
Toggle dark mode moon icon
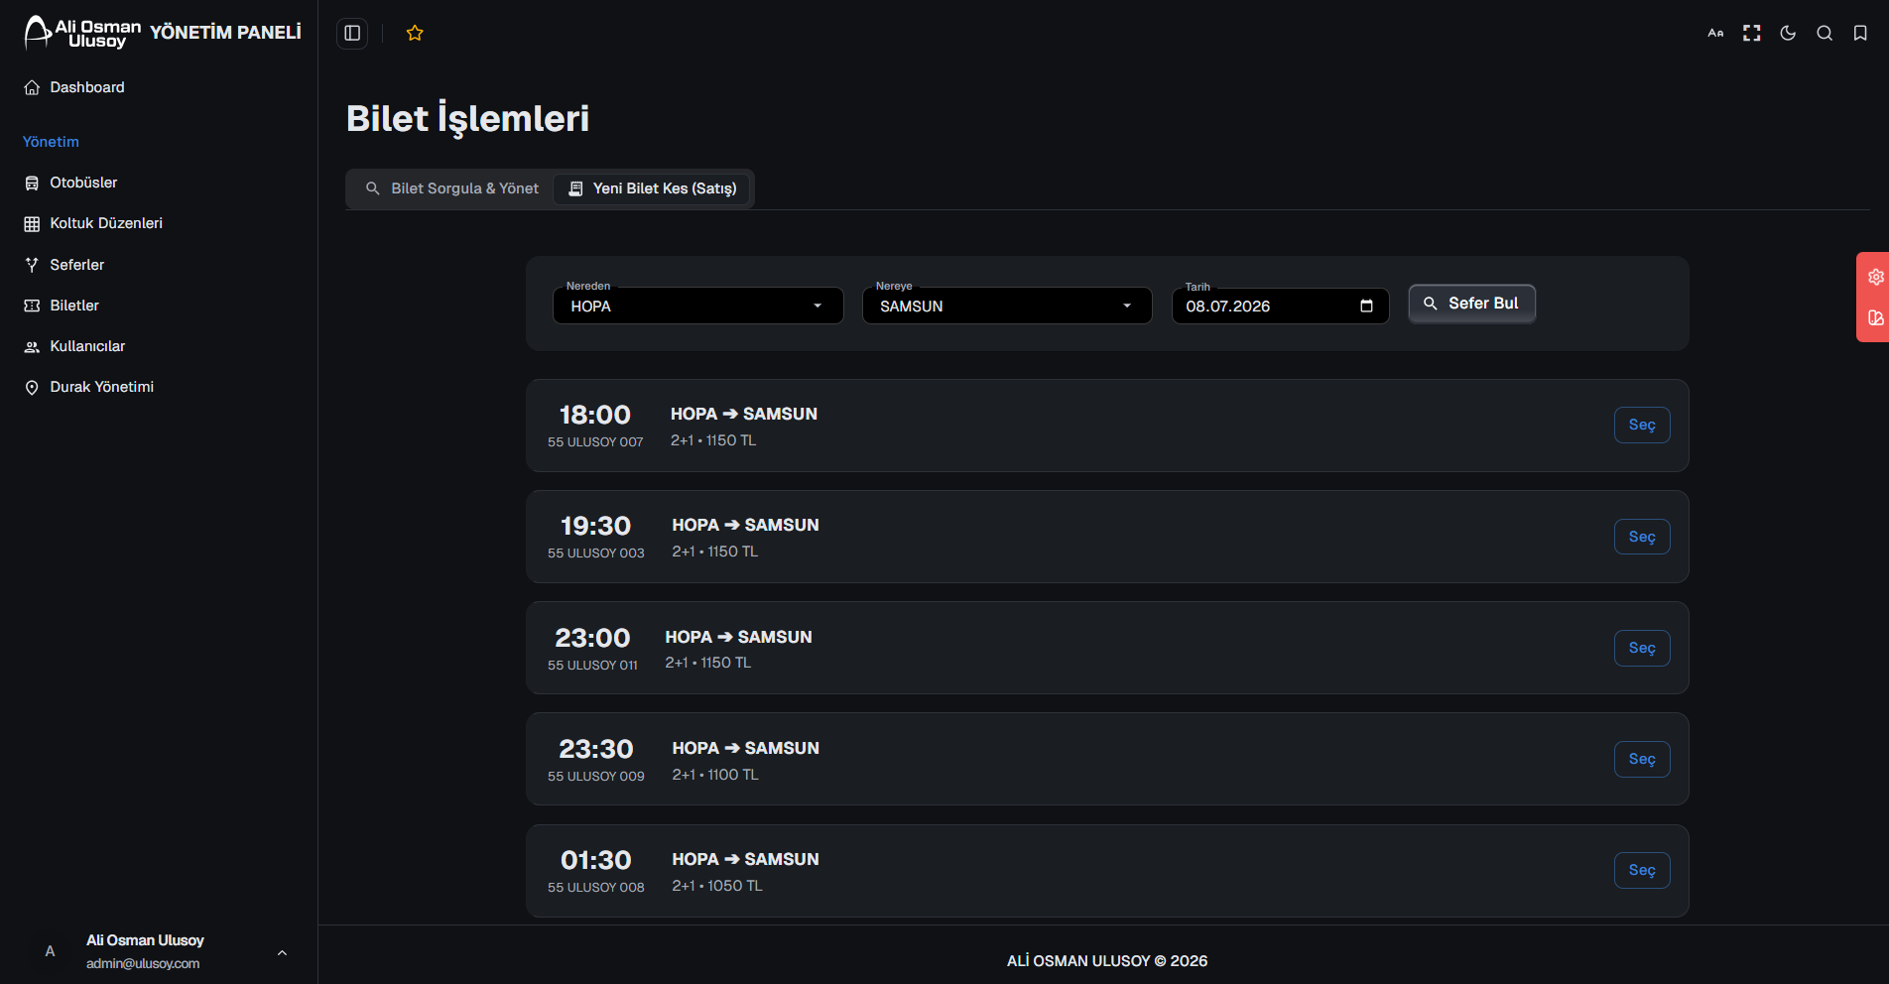[x=1788, y=33]
